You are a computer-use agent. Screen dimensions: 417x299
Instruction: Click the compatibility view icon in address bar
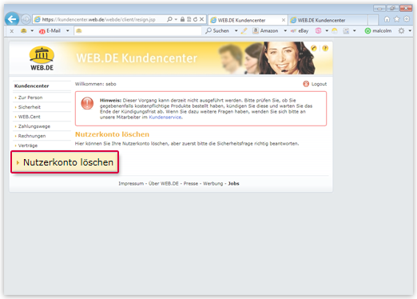pyautogui.click(x=189, y=19)
